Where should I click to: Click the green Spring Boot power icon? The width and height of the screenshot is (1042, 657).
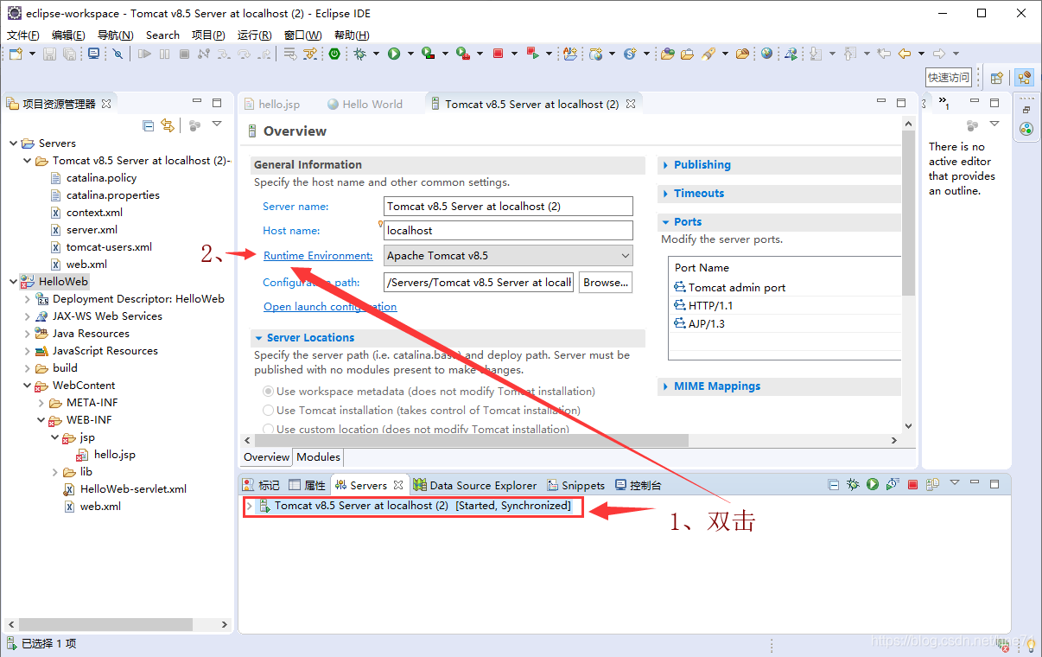click(x=334, y=54)
